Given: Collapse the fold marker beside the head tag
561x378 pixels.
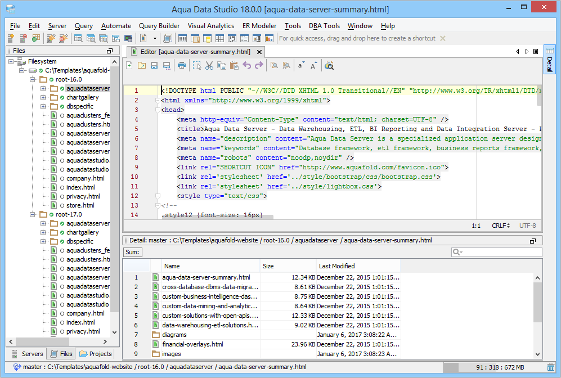Looking at the screenshot, I should pos(158,110).
